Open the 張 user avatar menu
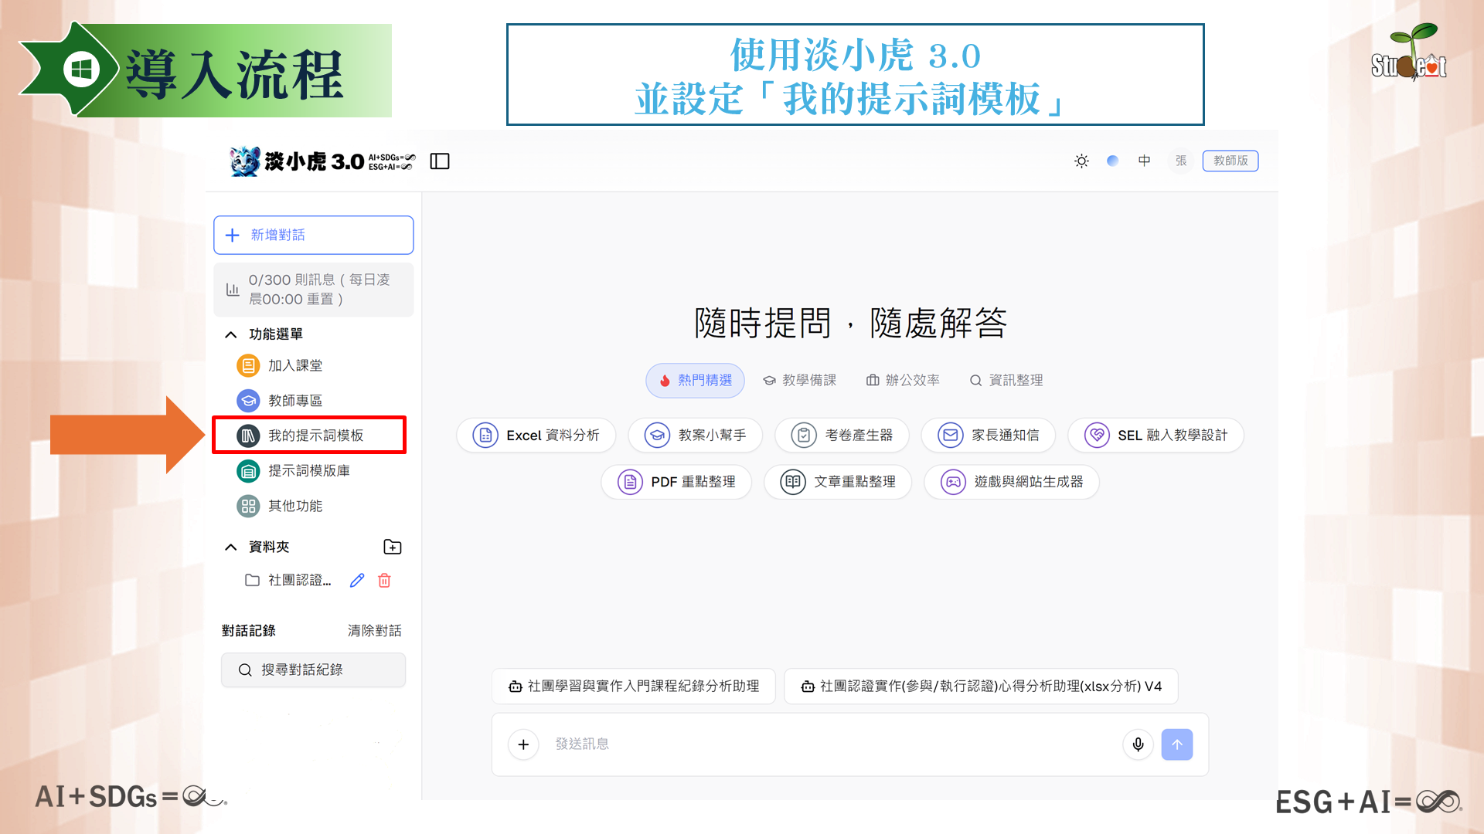This screenshot has height=834, width=1484. (1180, 161)
